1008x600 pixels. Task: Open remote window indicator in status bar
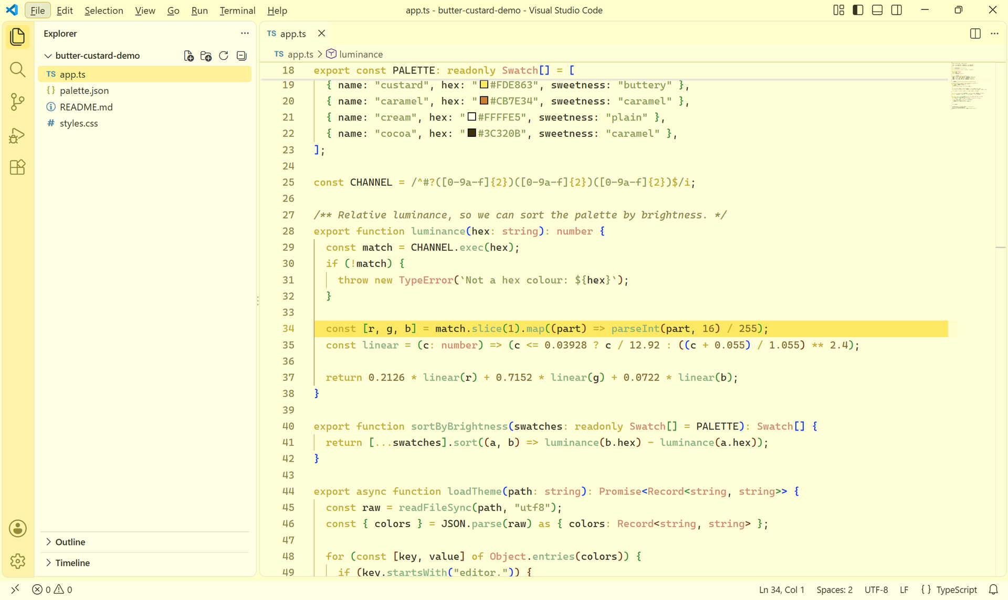pyautogui.click(x=15, y=590)
